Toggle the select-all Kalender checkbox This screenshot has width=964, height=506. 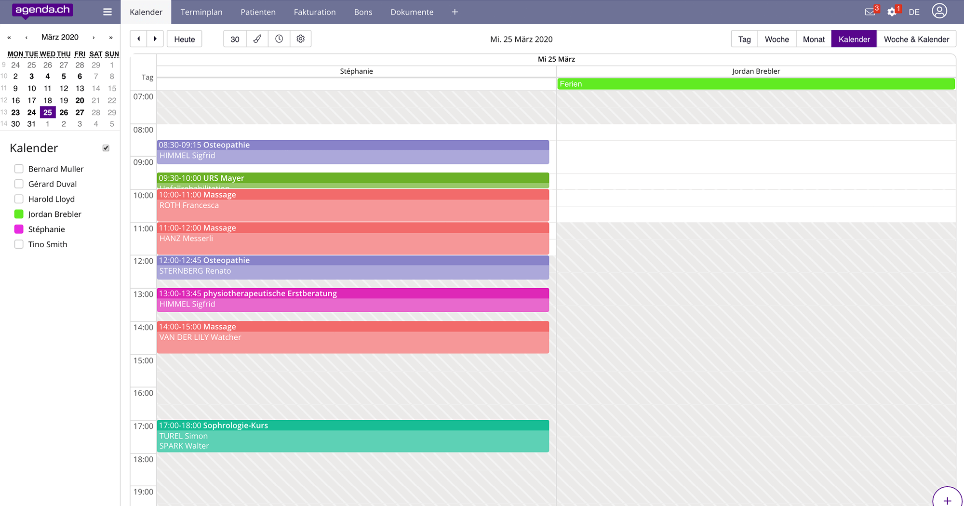106,148
